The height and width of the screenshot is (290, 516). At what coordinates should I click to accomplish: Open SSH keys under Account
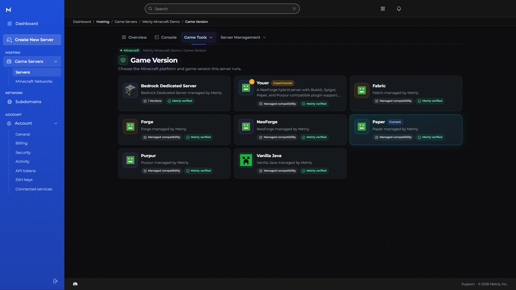click(x=24, y=180)
